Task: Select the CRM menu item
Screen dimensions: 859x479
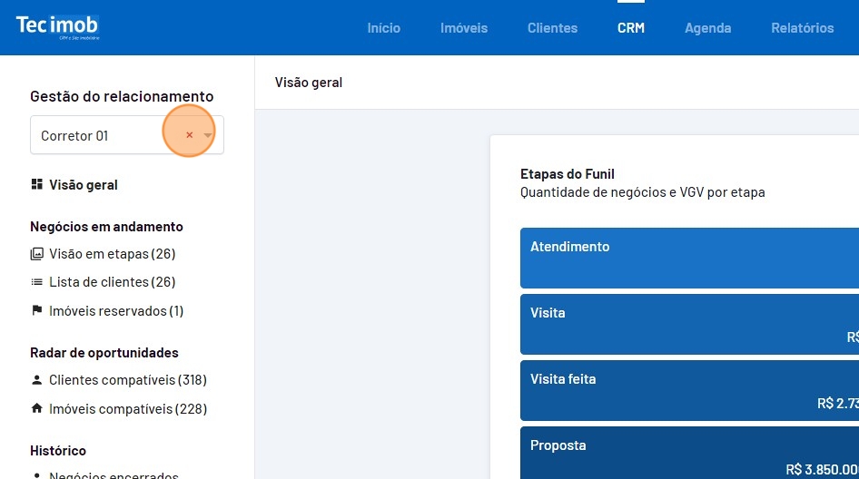Action: point(631,28)
